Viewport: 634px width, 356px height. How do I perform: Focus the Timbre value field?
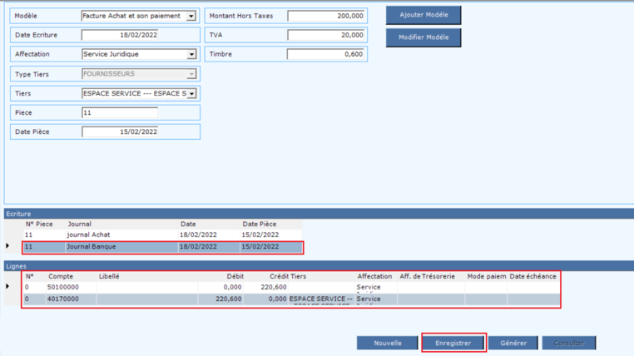[x=326, y=54]
